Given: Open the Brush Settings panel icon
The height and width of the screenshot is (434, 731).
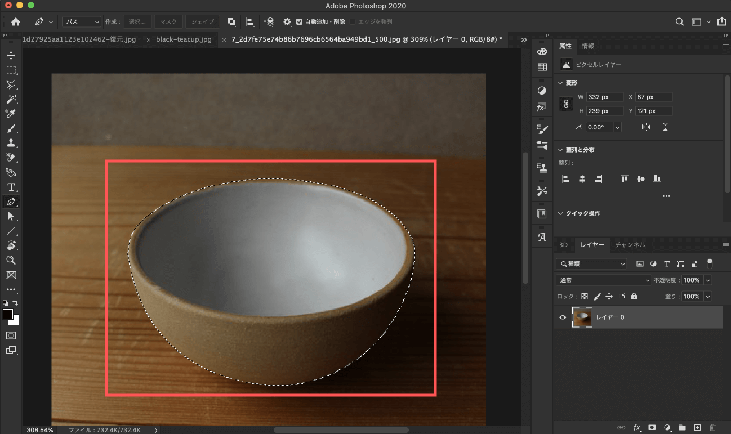Looking at the screenshot, I should pyautogui.click(x=542, y=129).
